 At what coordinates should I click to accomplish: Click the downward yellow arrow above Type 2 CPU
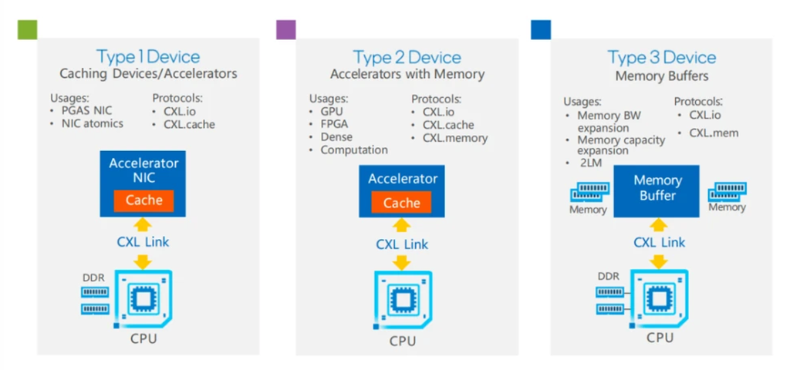pos(401,262)
